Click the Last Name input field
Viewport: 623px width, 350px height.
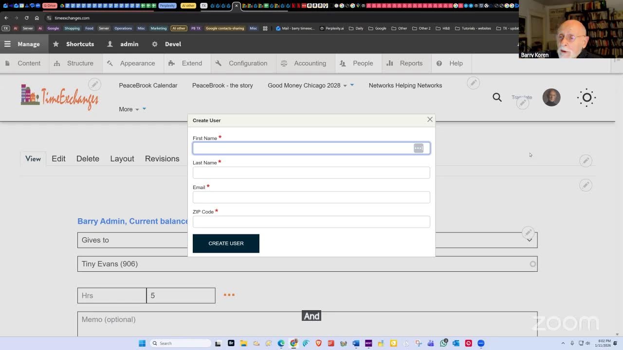pos(311,173)
